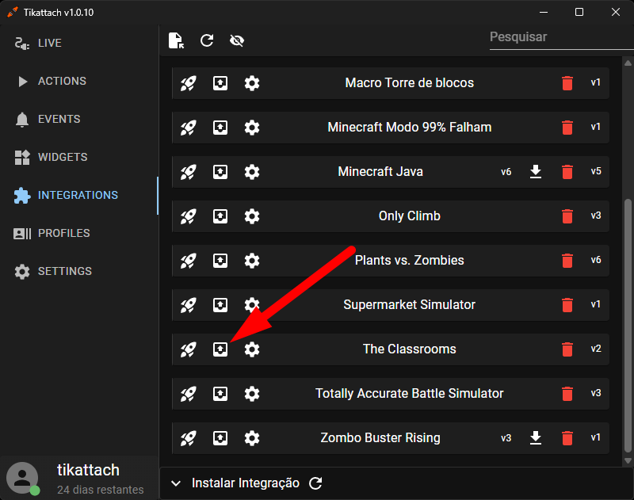Delete the Supermarket Simulator integration
Screen dimensions: 634x500
567,305
